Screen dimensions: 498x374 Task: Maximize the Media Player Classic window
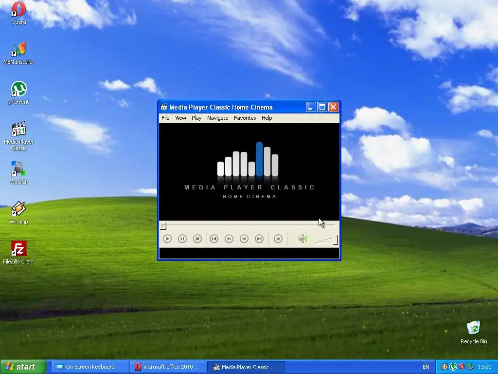click(x=322, y=107)
